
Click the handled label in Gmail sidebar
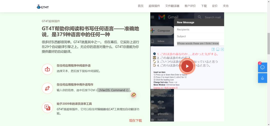[x=162, y=120]
